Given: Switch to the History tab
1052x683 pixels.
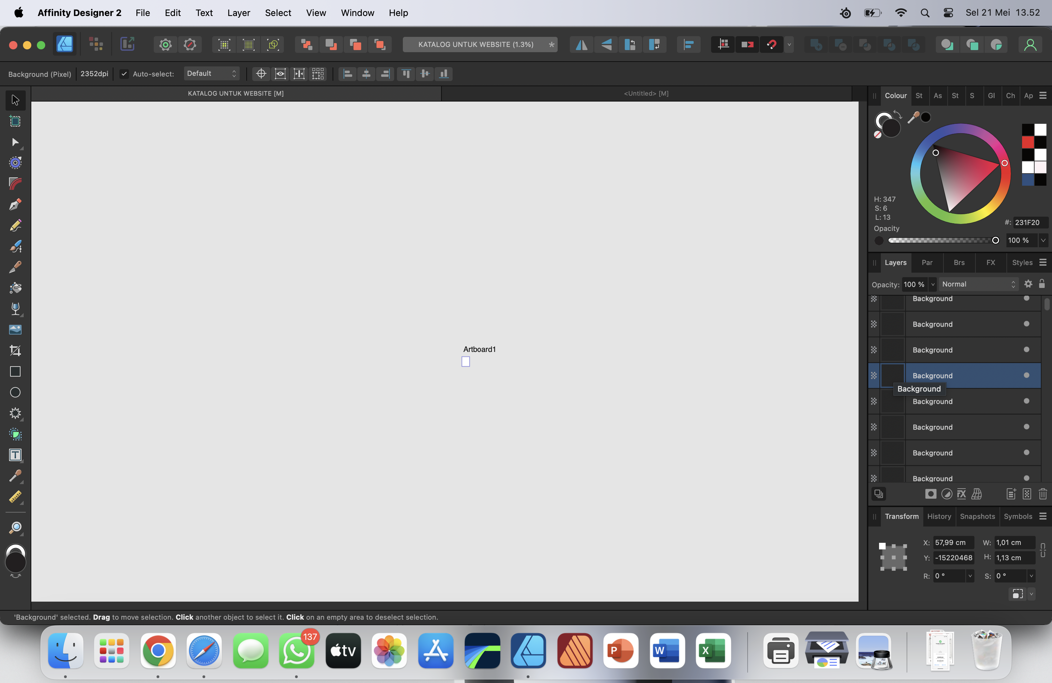Looking at the screenshot, I should pyautogui.click(x=940, y=516).
